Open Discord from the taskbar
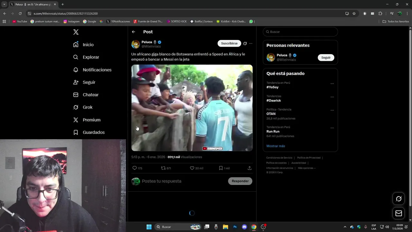Image resolution: width=412 pixels, height=232 pixels. [x=244, y=227]
